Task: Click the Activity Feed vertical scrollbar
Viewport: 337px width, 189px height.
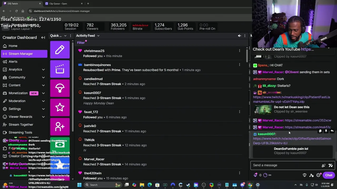Action: (x=247, y=55)
